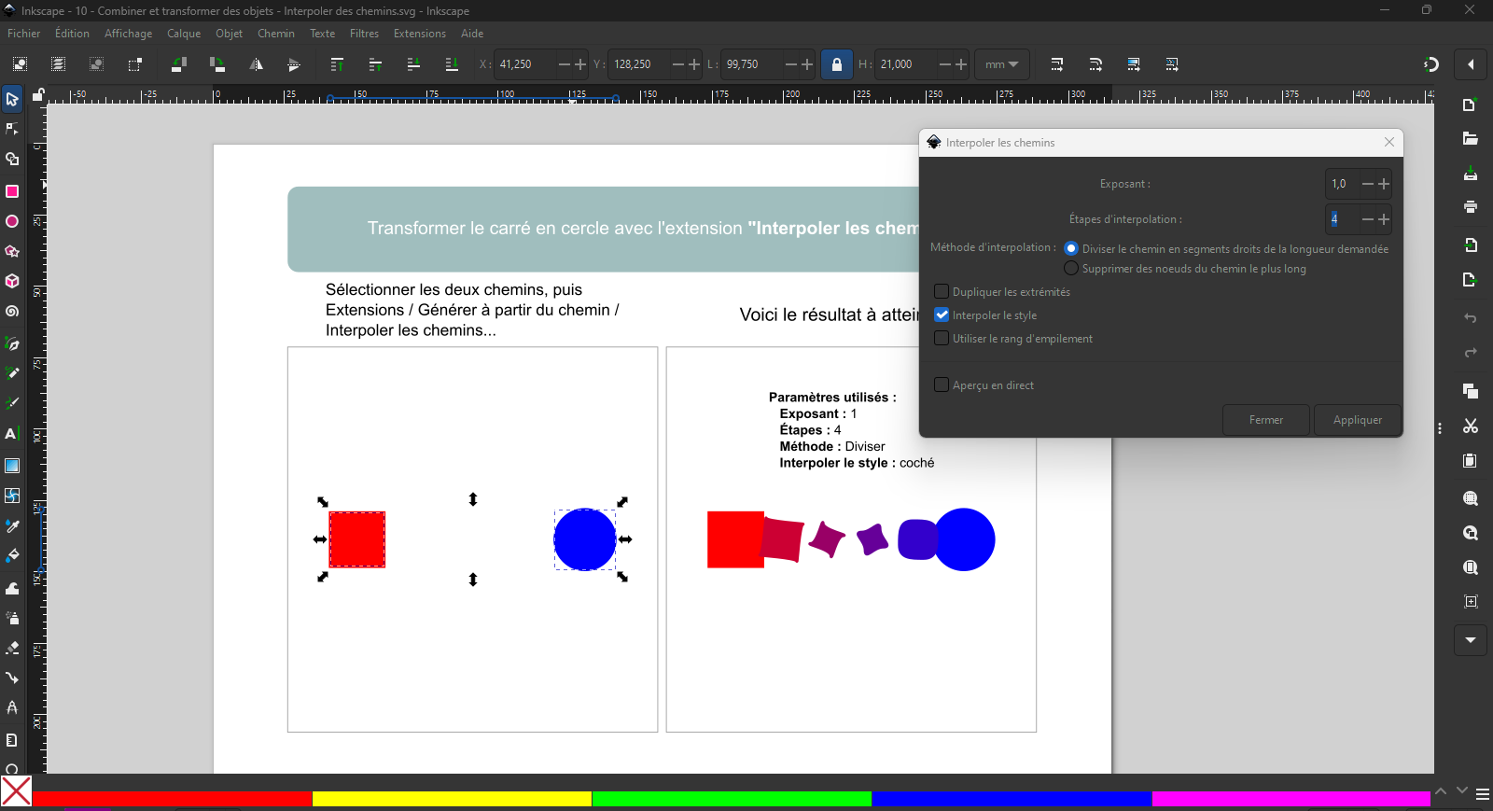
Task: Enable Dupliquer les extrémités checkbox
Action: tap(942, 291)
